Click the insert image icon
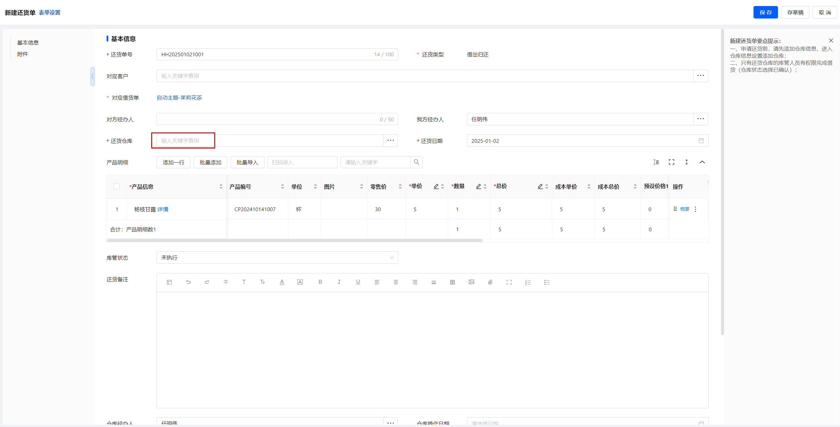The height and width of the screenshot is (427, 840). pyautogui.click(x=471, y=282)
